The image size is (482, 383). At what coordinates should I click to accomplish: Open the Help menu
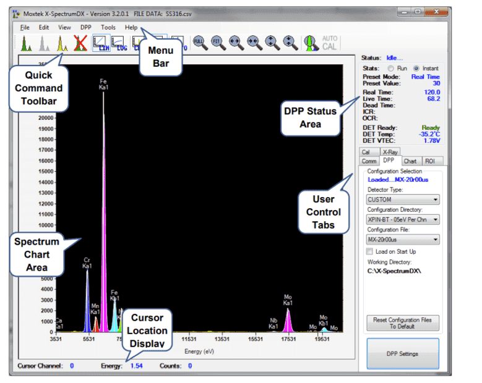tap(131, 27)
